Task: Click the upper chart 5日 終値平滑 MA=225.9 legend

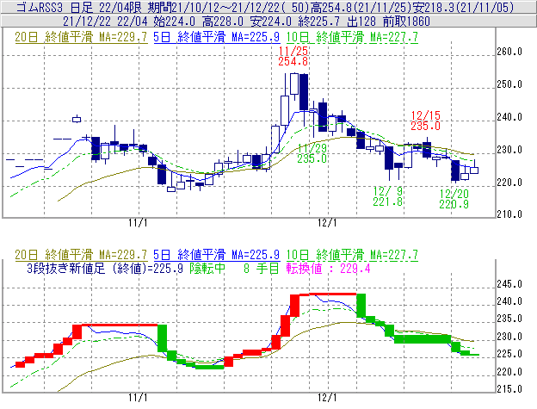Action: [217, 37]
